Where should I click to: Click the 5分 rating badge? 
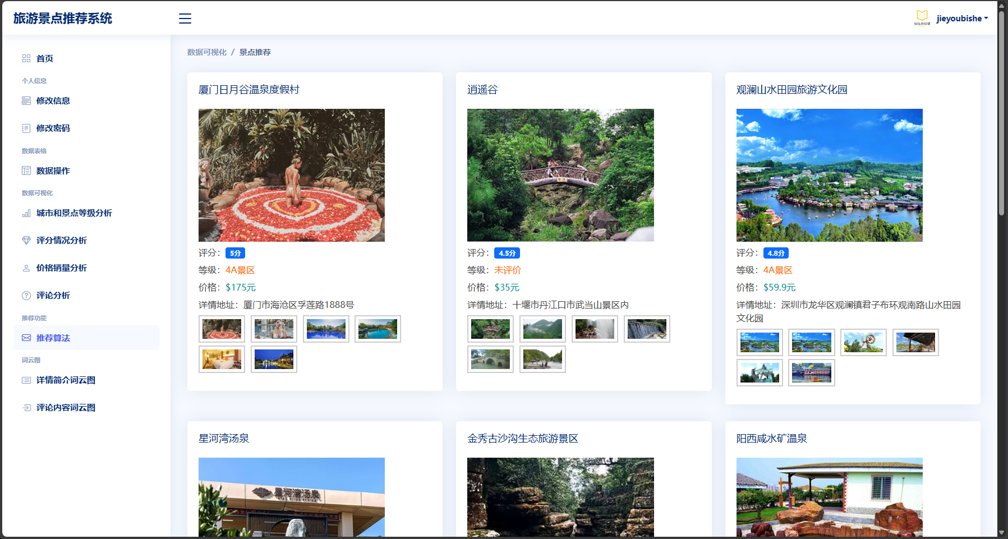[235, 254]
